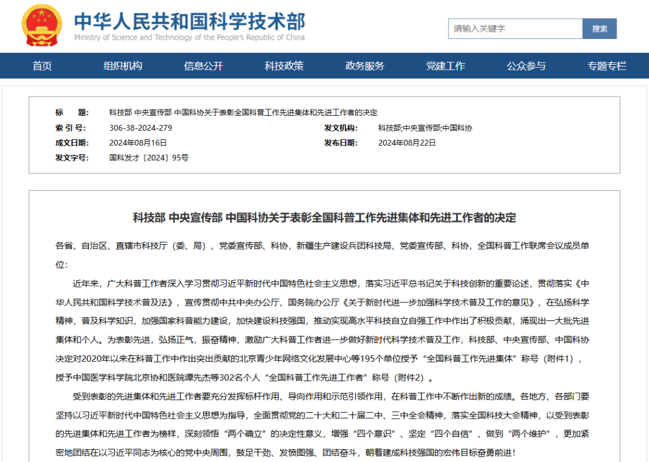Click the English ministry name subtitle
Viewport: 649px width, 462px height.
189,38
